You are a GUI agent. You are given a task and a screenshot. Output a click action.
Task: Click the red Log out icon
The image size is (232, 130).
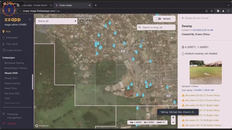(x=4, y=123)
